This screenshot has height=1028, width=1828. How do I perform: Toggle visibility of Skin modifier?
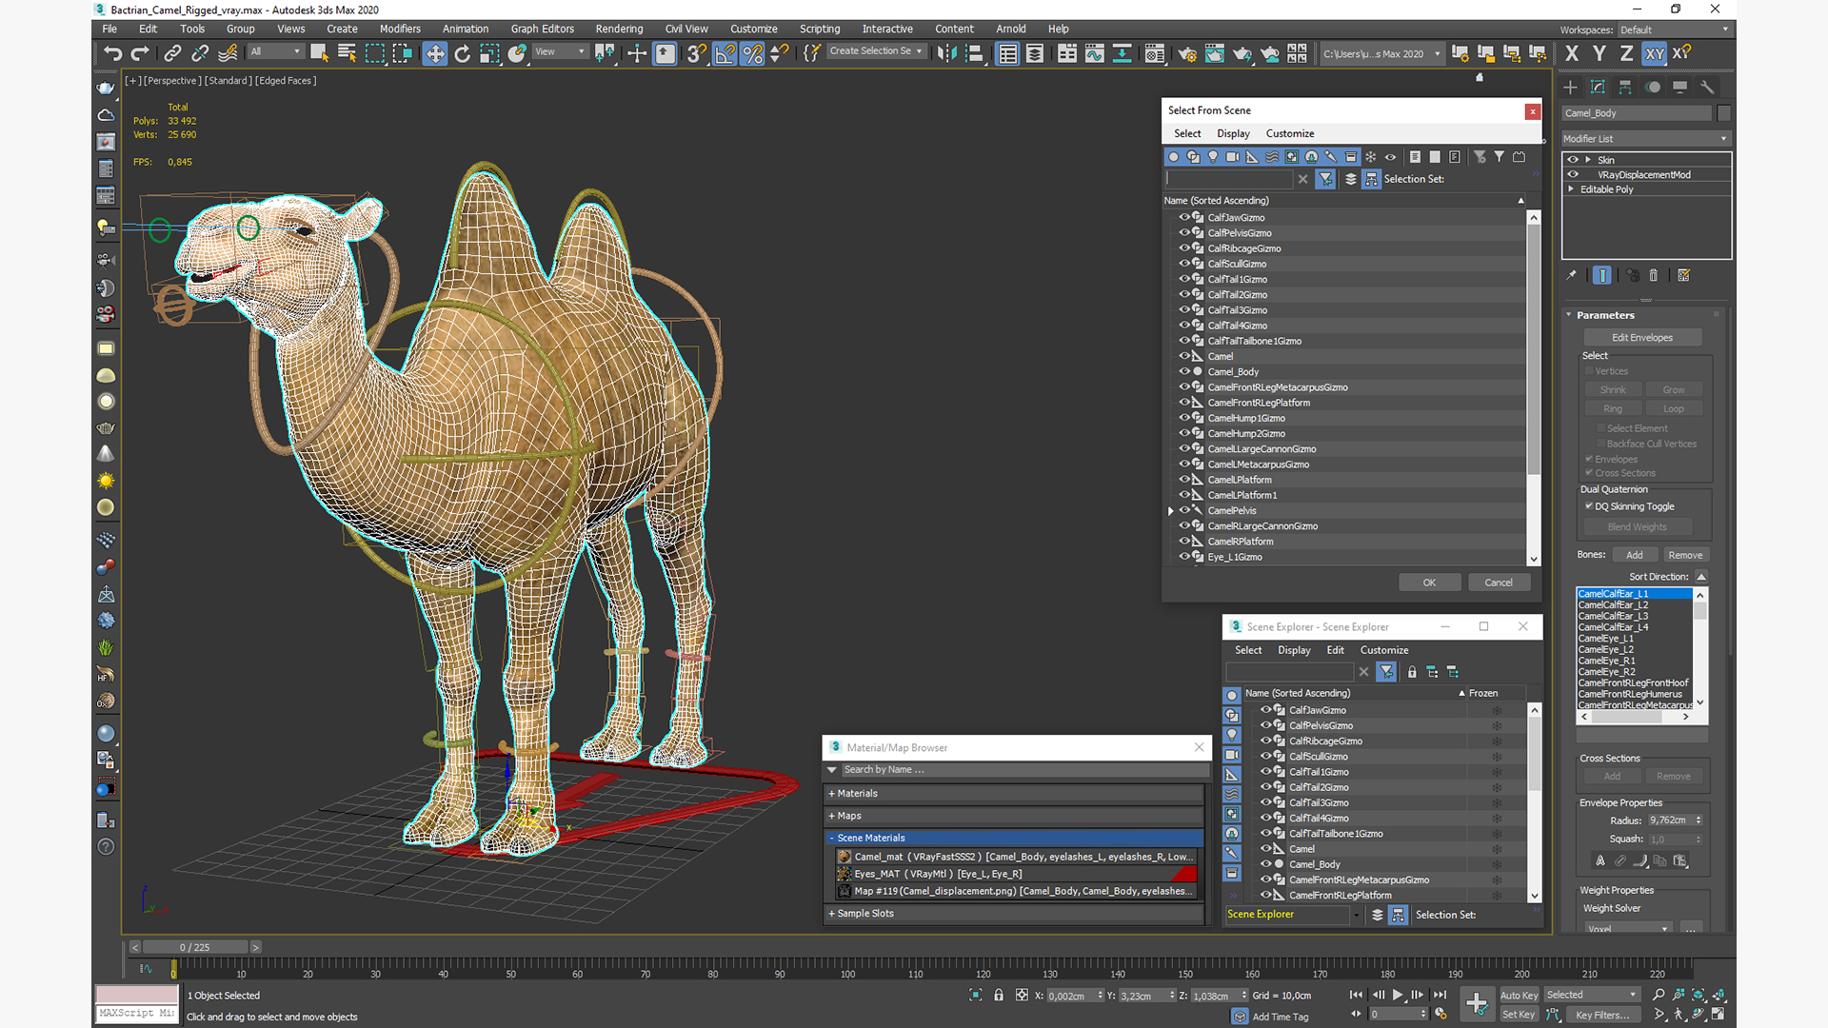[x=1573, y=160]
